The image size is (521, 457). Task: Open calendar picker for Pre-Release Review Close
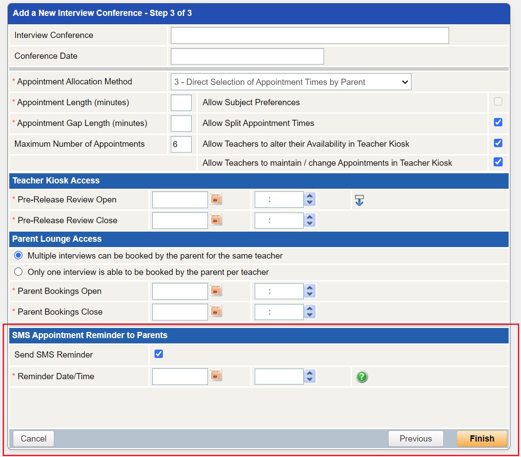216,220
